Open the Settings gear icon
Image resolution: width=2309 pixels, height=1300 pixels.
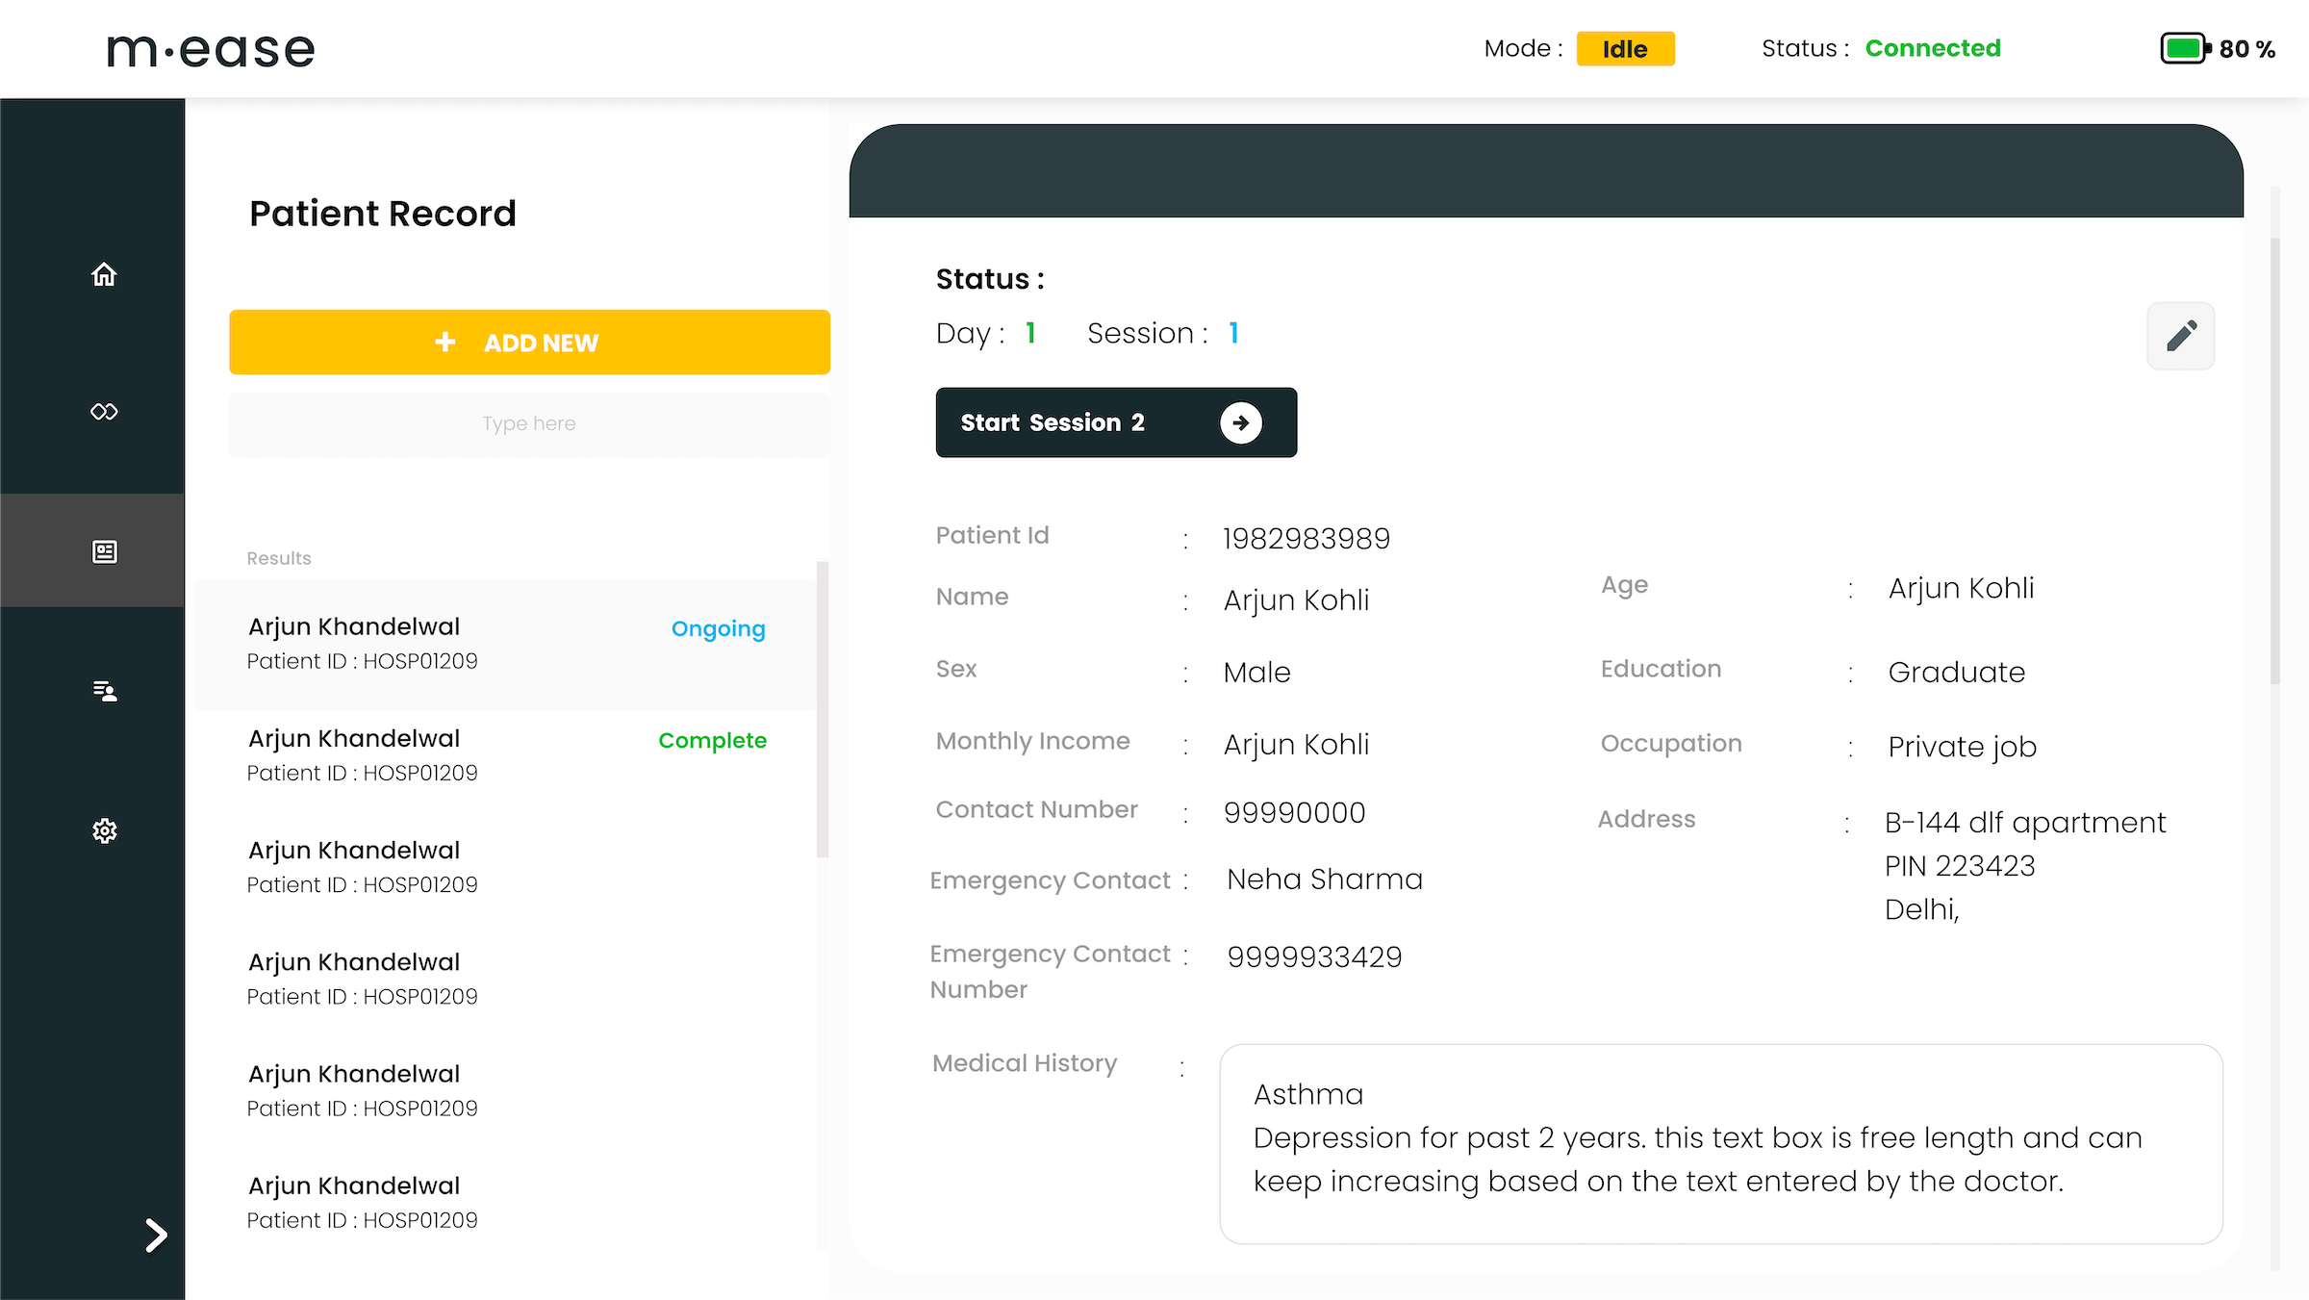pos(104,830)
